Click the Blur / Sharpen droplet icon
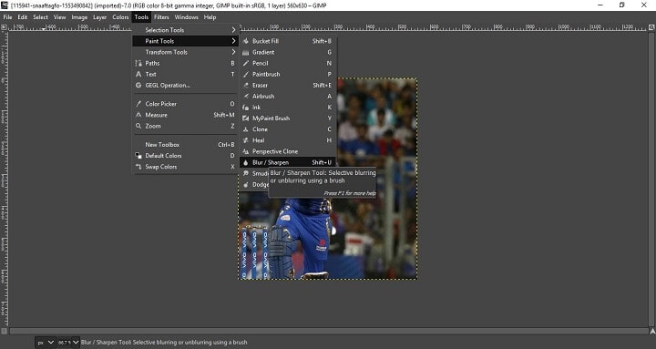This screenshot has width=656, height=349. 246,162
